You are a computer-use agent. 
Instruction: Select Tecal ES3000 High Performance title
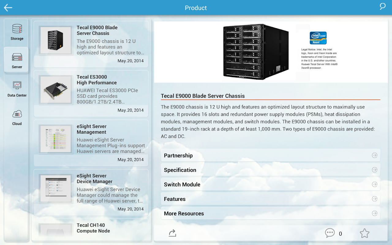(x=97, y=80)
